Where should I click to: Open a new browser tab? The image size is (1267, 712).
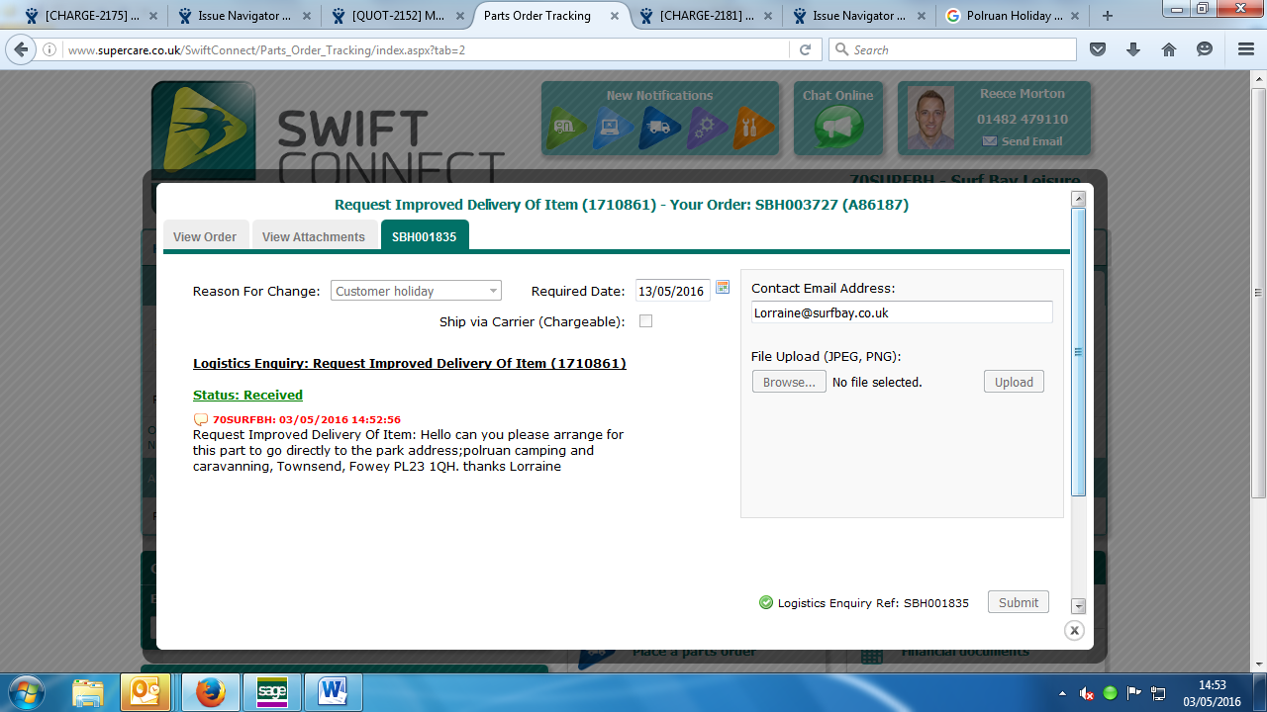1108,16
